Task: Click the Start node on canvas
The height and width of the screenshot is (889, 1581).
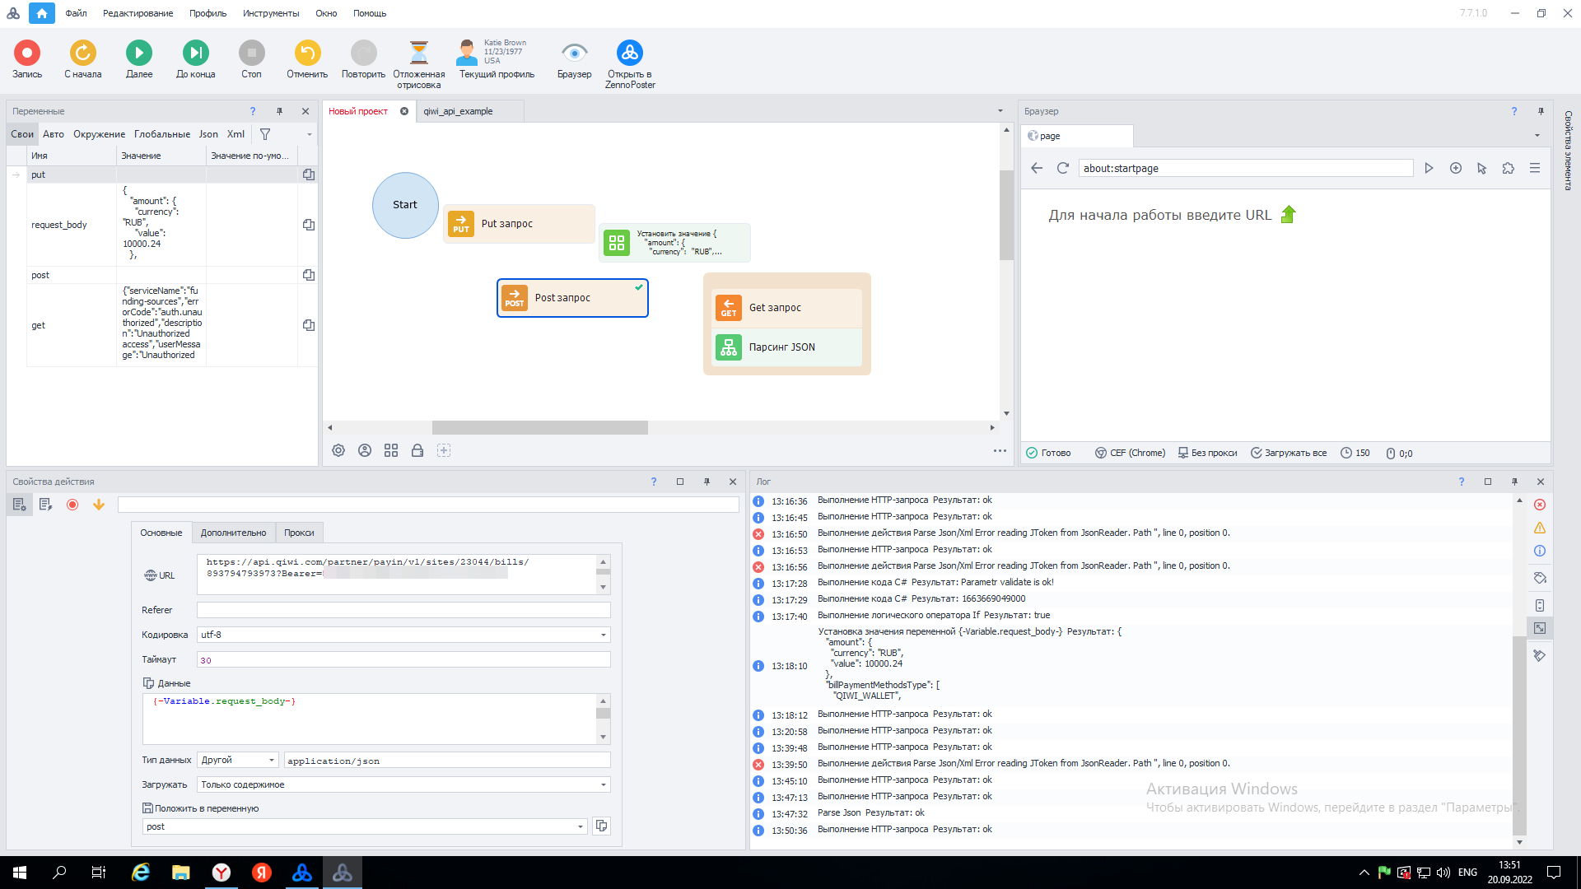Action: (405, 205)
